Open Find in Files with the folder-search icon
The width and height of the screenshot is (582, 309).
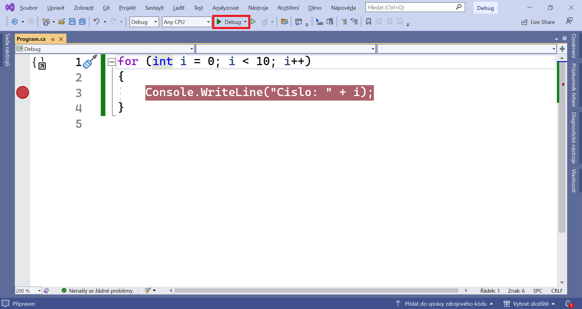284,22
